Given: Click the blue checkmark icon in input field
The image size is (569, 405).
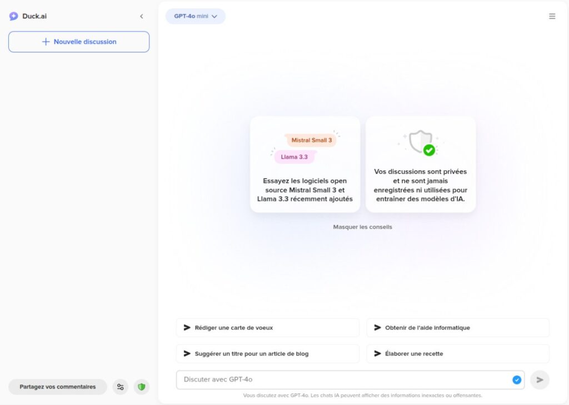Looking at the screenshot, I should (x=517, y=379).
